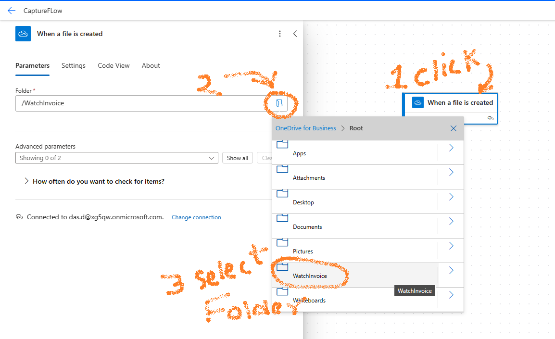
Task: Click the Connected to account text
Action: click(95, 217)
